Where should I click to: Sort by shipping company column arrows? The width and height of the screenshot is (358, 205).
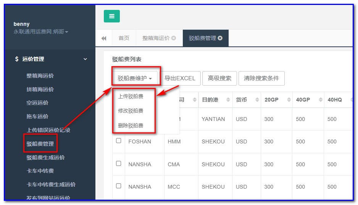point(195,100)
